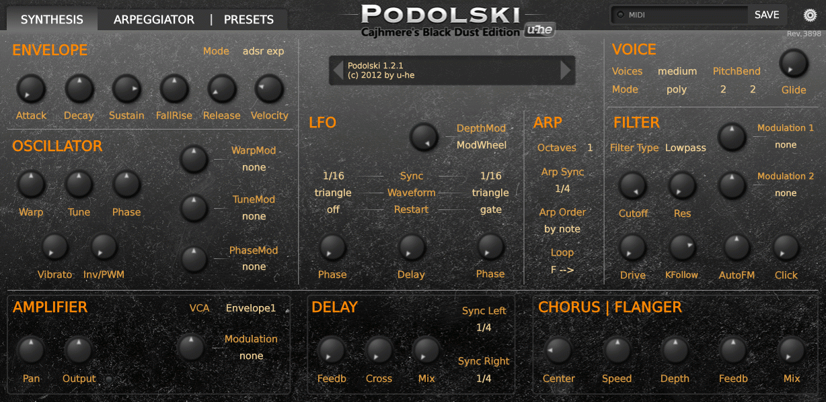Click the previous preset left arrow
The image size is (826, 402).
[338, 70]
